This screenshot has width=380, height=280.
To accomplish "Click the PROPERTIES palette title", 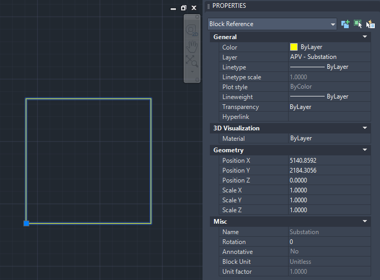I will [229, 6].
